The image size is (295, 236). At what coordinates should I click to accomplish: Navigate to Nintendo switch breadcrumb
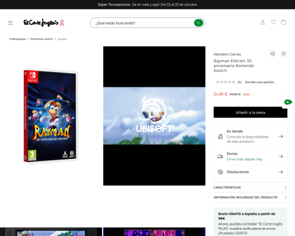[42, 39]
